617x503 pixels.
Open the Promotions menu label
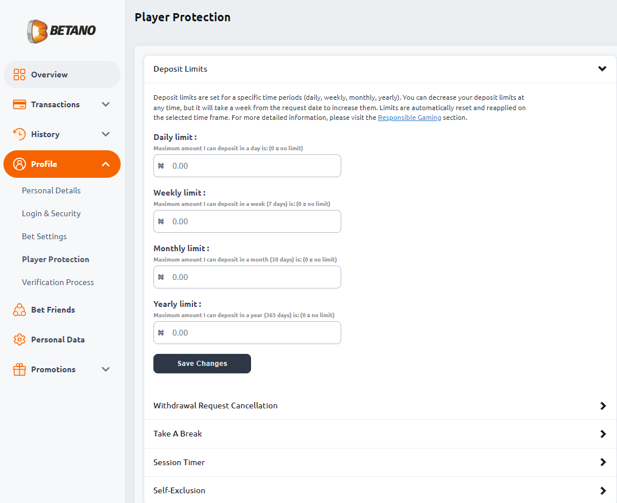(53, 369)
